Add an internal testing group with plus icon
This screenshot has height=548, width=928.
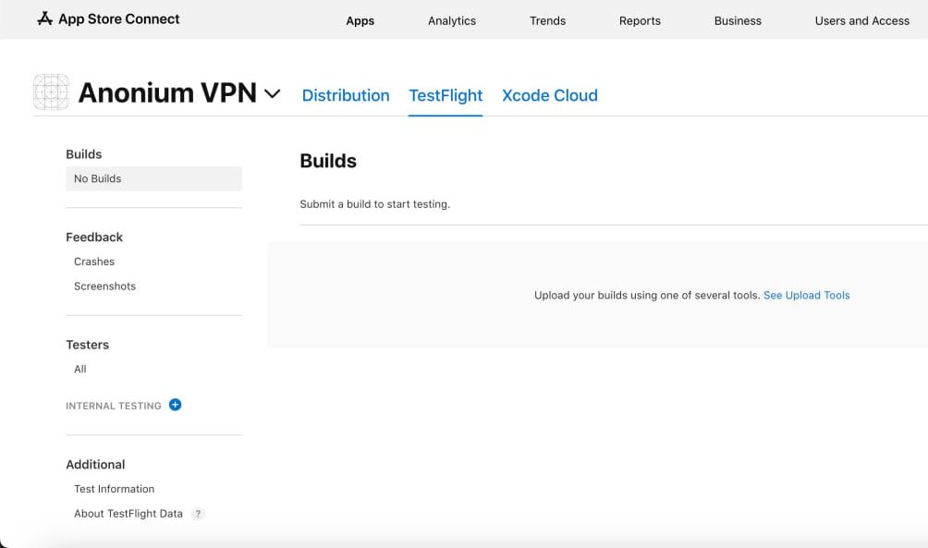point(176,405)
